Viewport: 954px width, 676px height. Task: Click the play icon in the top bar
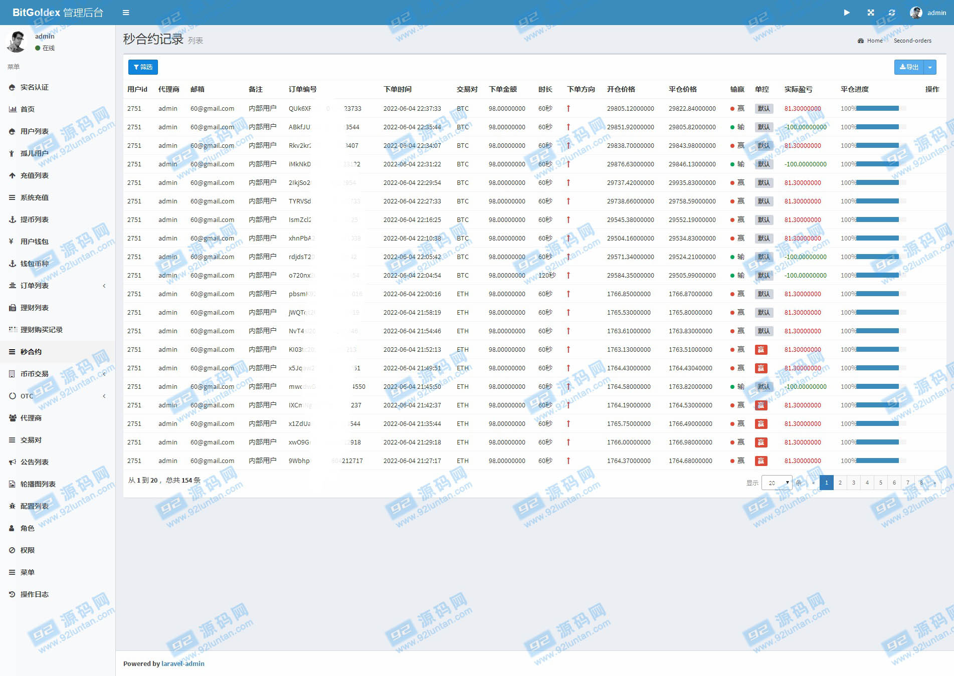(x=847, y=13)
